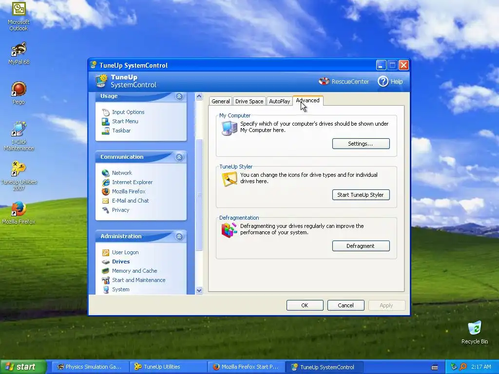Open the Input Options link
The width and height of the screenshot is (499, 374).
tap(128, 112)
